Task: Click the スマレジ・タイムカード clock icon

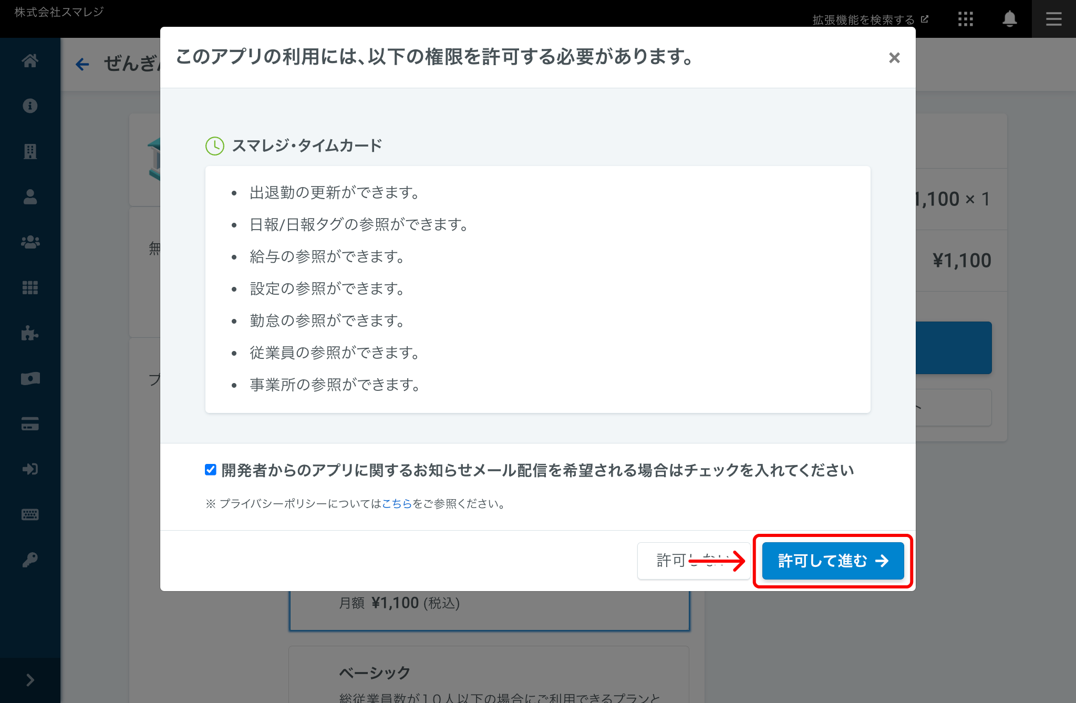Action: point(214,146)
